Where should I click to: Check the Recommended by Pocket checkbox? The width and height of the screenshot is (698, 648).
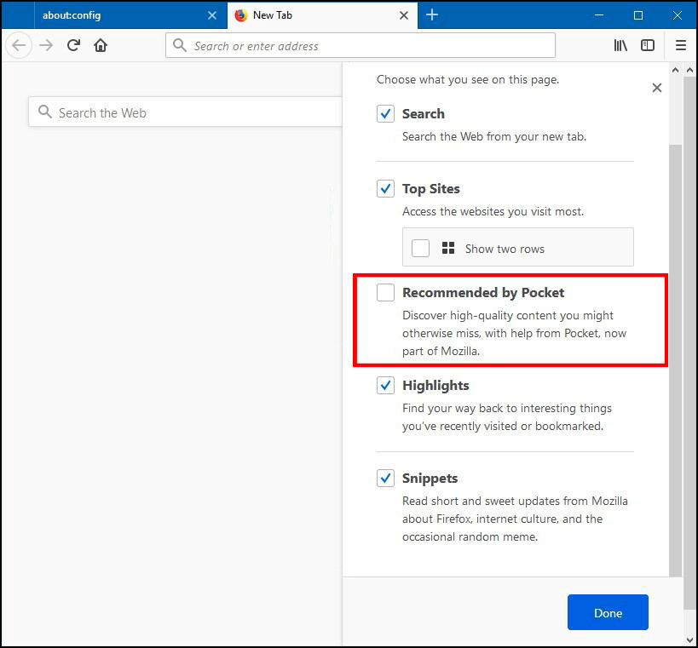click(x=385, y=293)
